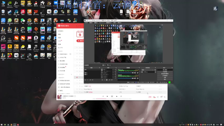Viewport: 224px width, 126px height.
Task: Like the currently playing song
Action: point(75,96)
